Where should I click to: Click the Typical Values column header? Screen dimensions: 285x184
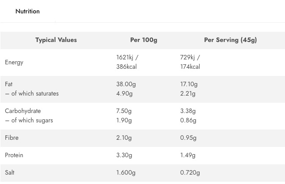(x=56, y=40)
